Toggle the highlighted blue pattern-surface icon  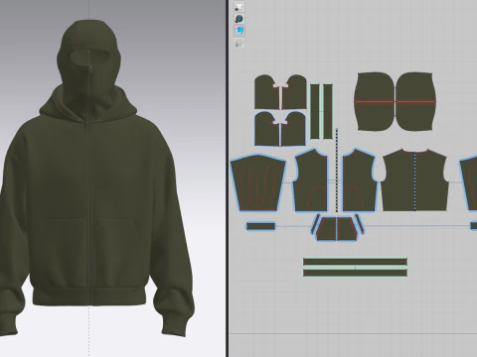pyautogui.click(x=239, y=31)
